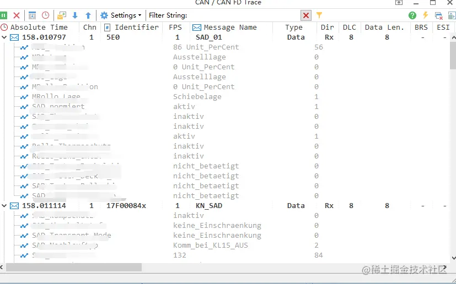Viewport: 456px width, 284px height.
Task: Select the timestamp 158.011114
Action: (44, 206)
